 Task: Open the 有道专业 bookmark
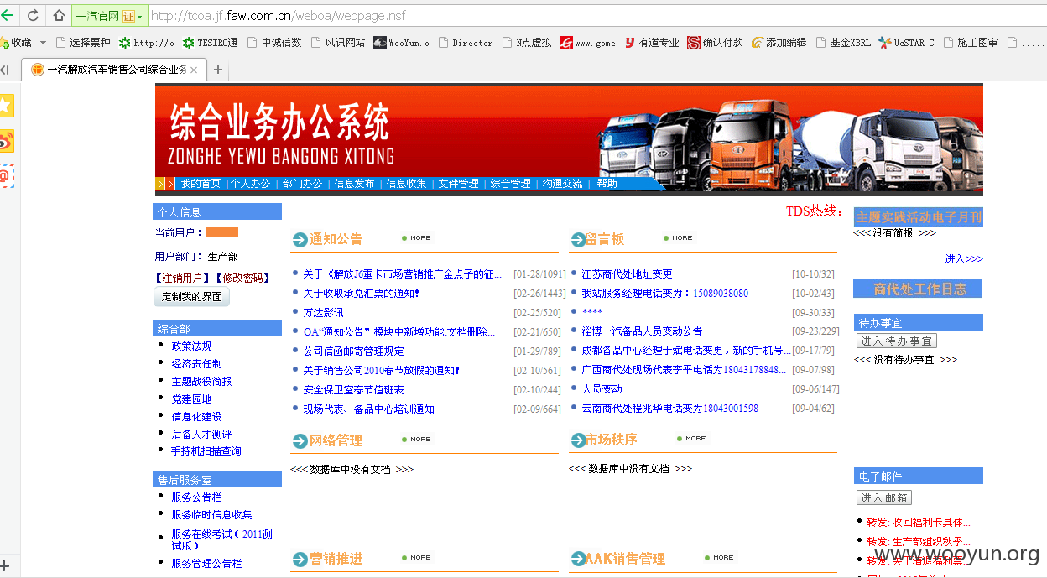click(652, 43)
